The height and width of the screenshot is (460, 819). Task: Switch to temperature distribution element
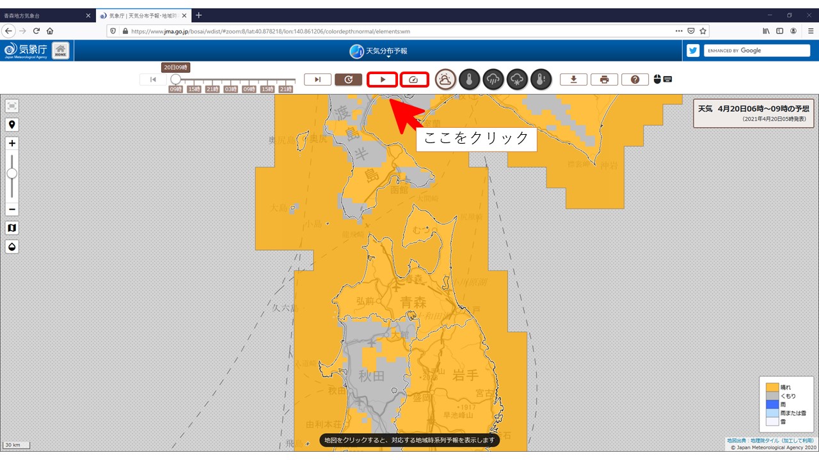click(469, 80)
